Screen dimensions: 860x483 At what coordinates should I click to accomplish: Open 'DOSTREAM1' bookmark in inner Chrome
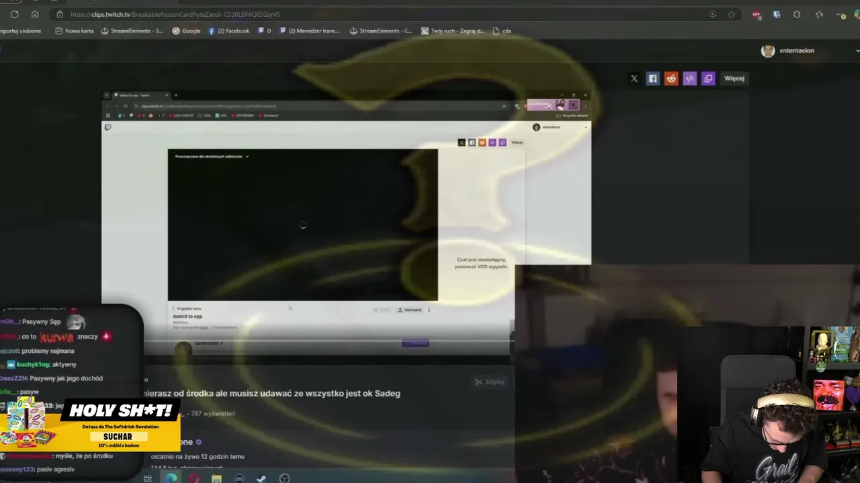[243, 115]
